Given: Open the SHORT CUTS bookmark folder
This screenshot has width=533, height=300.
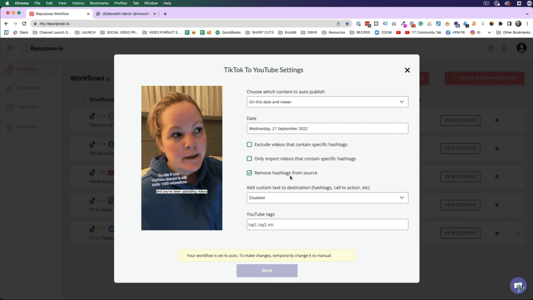Looking at the screenshot, I should pyautogui.click(x=259, y=32).
